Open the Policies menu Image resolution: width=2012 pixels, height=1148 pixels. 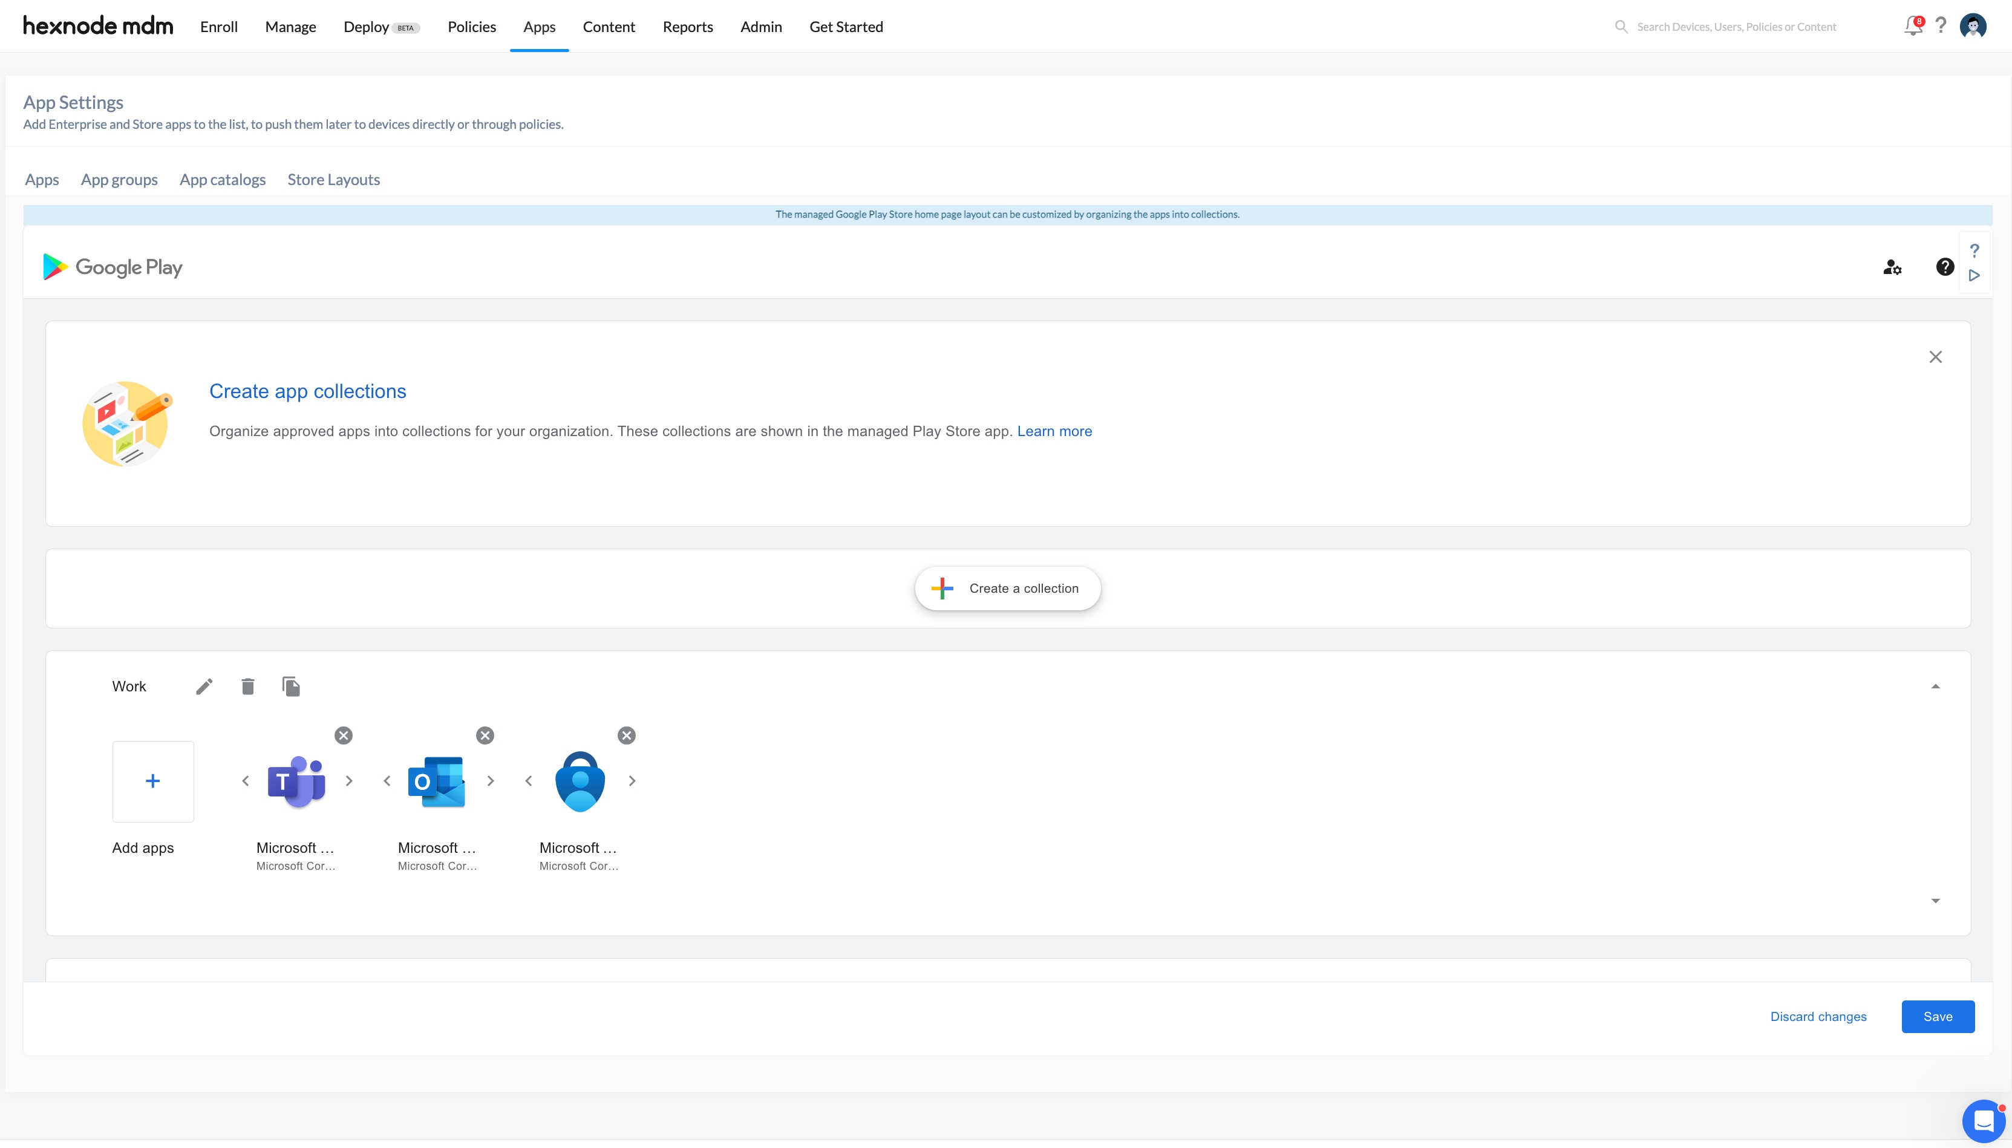click(x=471, y=26)
